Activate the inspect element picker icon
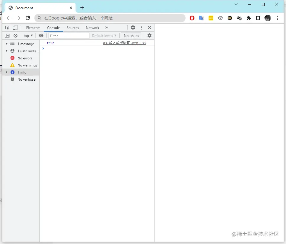This screenshot has height=244, width=286. 7,27
